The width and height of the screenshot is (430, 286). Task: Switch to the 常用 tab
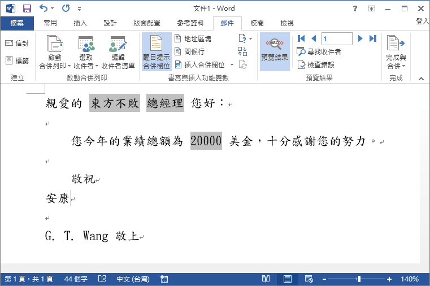50,23
